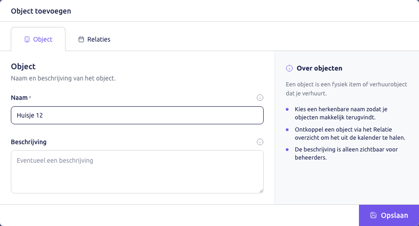
Task: Click the info icon next to Naam
Action: (x=260, y=98)
